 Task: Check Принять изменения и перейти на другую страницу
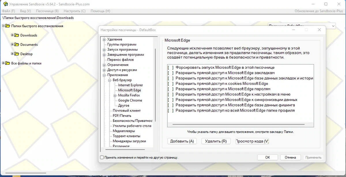point(102,157)
